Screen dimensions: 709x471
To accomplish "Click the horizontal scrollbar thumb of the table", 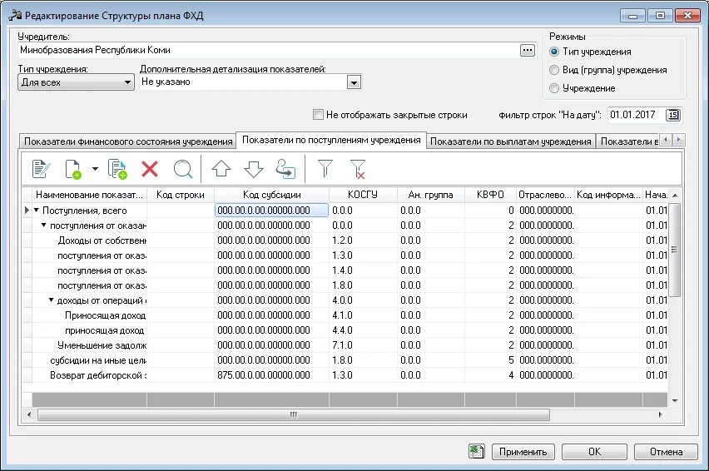I will click(294, 414).
